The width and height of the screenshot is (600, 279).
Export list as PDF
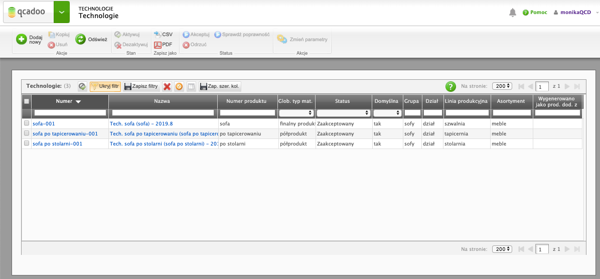(x=163, y=45)
